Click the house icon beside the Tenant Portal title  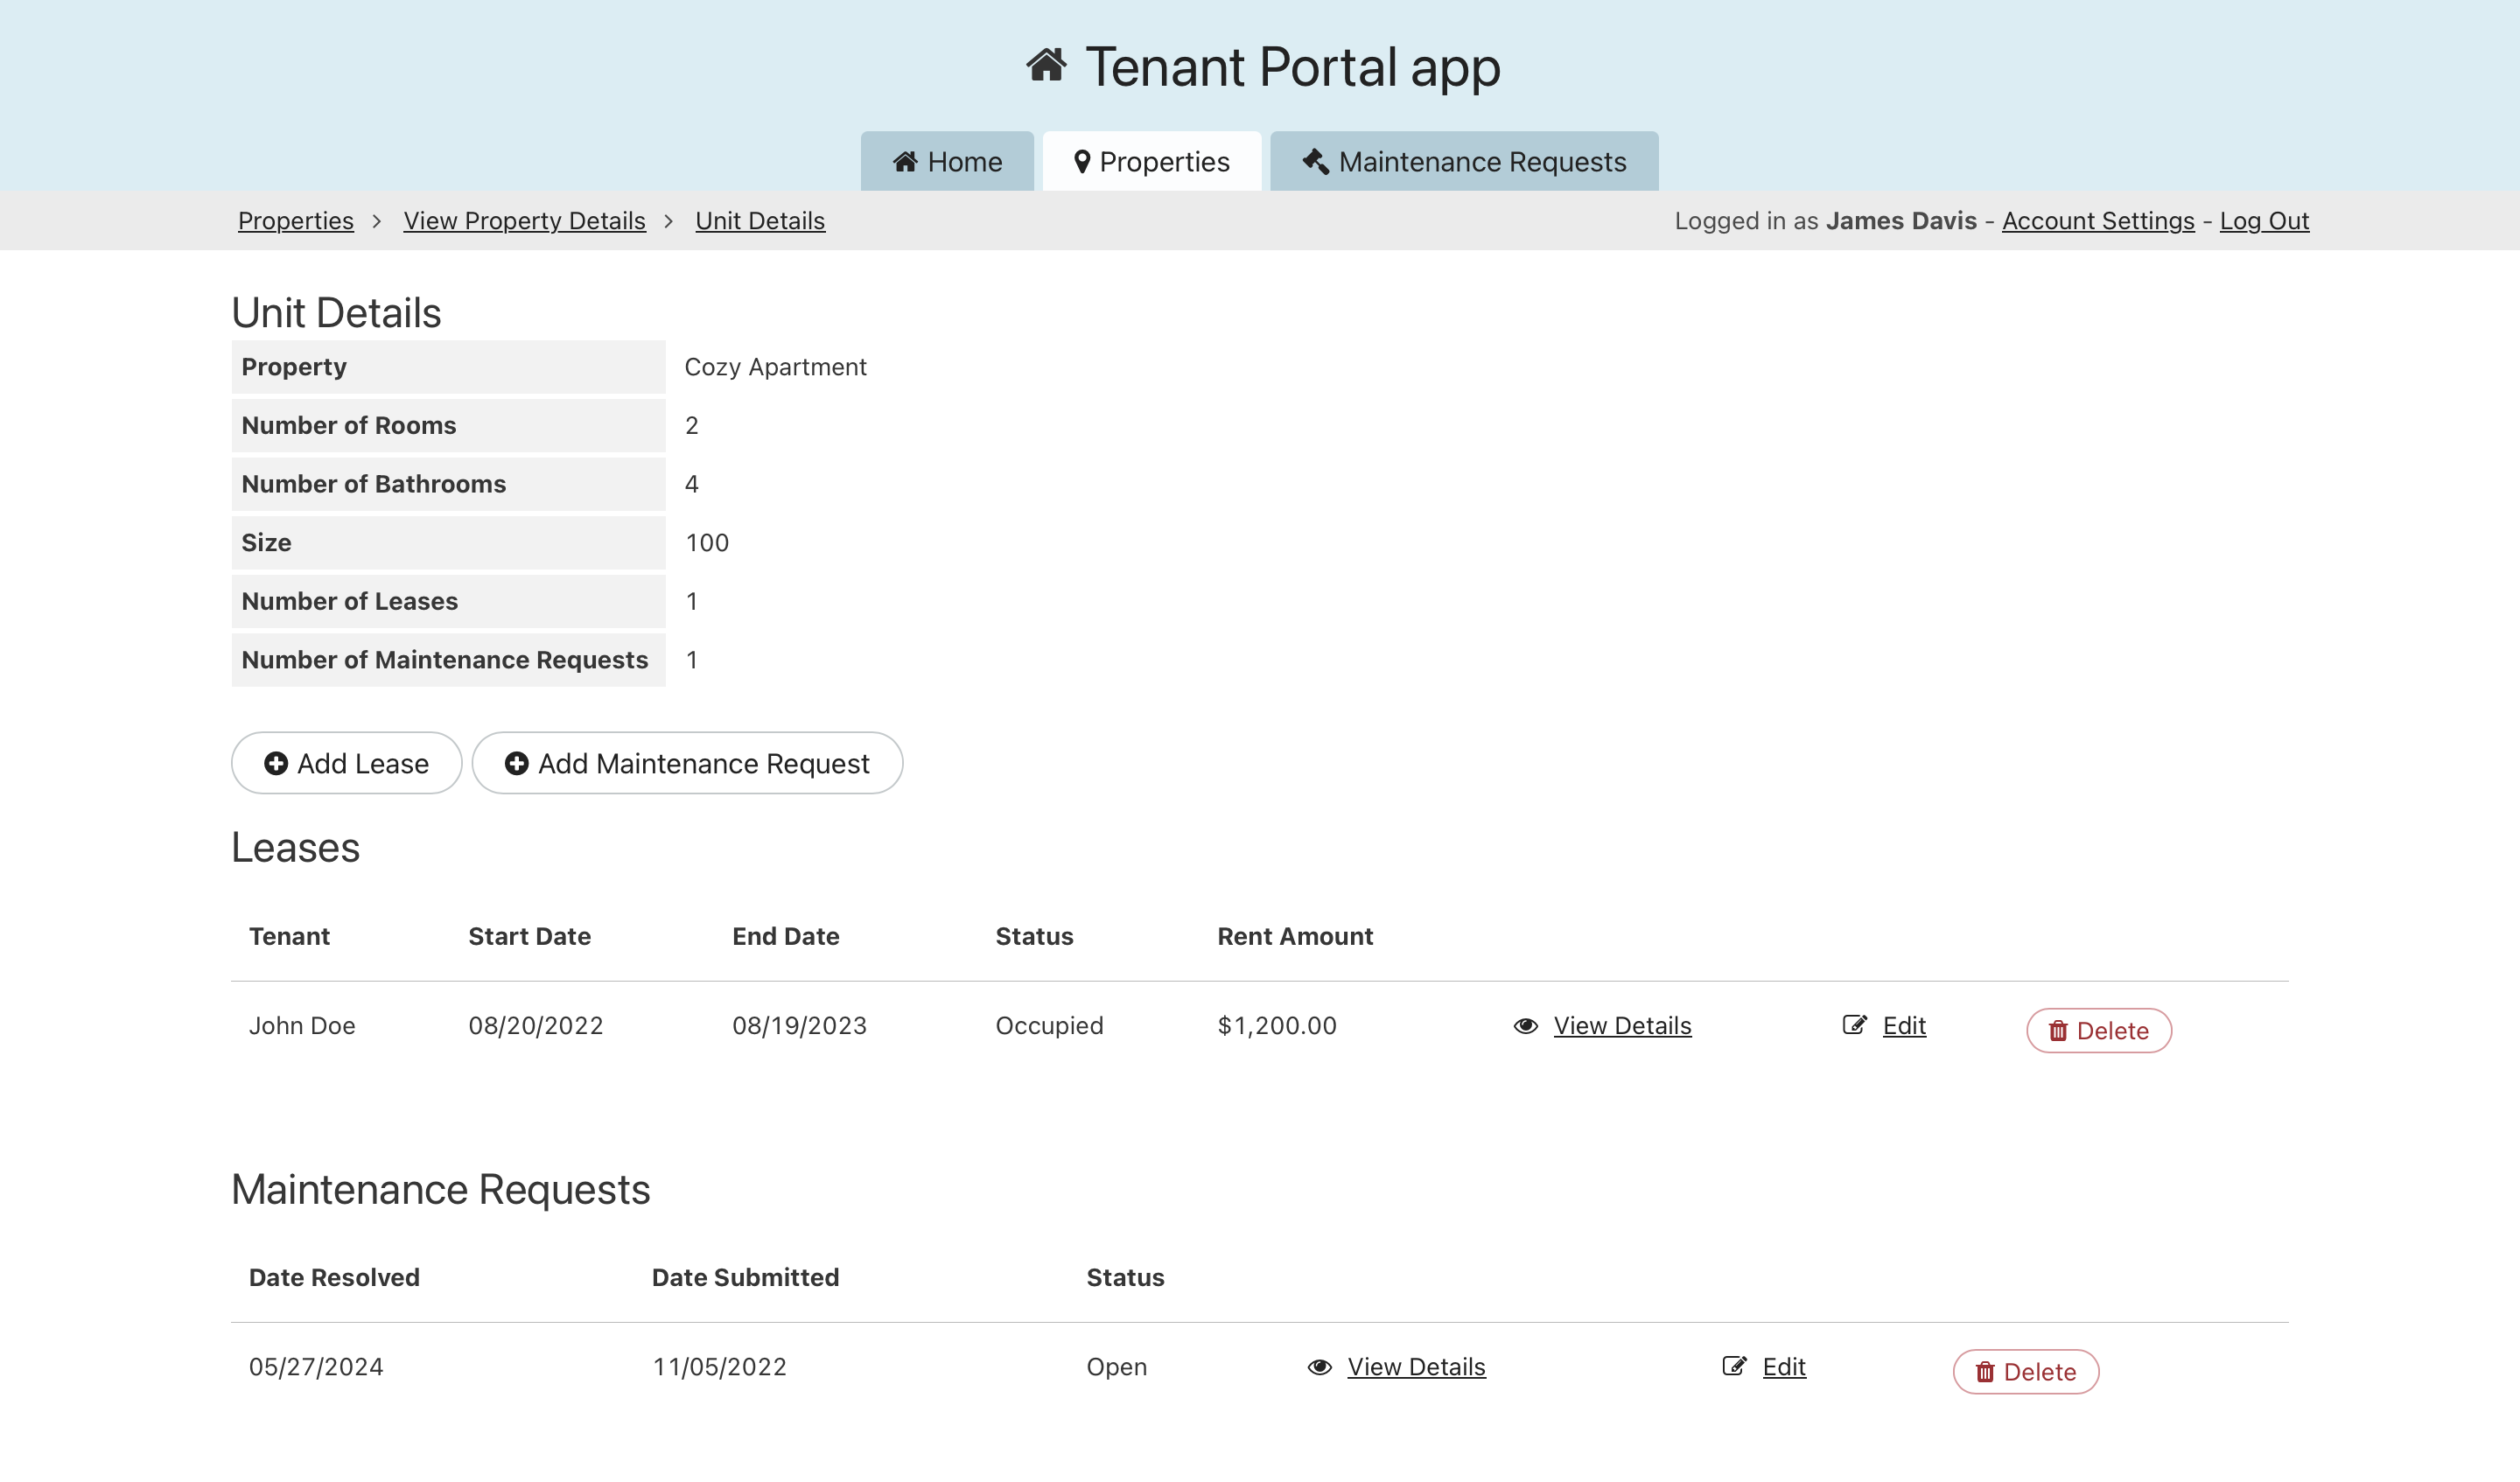[x=1046, y=66]
